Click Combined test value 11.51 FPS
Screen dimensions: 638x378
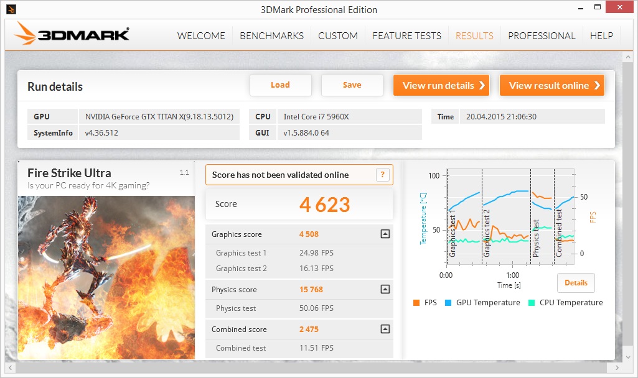click(316, 348)
